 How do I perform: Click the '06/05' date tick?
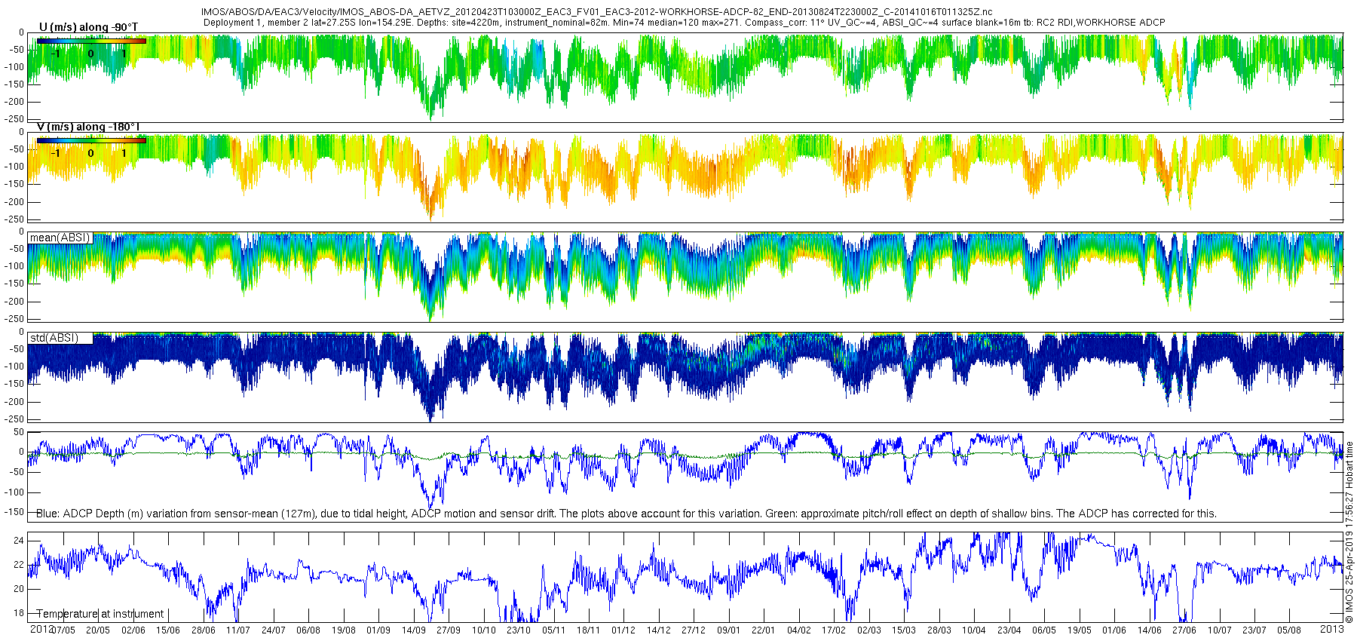[1044, 630]
